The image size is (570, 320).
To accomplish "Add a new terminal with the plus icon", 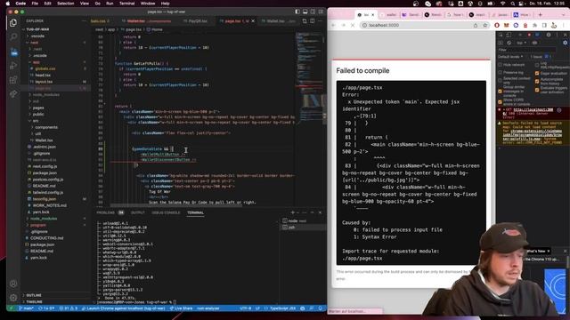I will (293, 212).
